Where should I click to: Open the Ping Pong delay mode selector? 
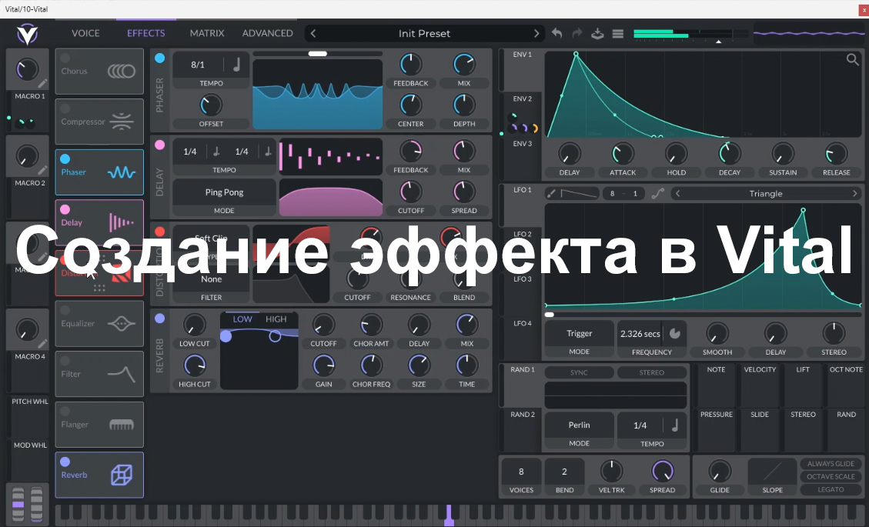(224, 192)
